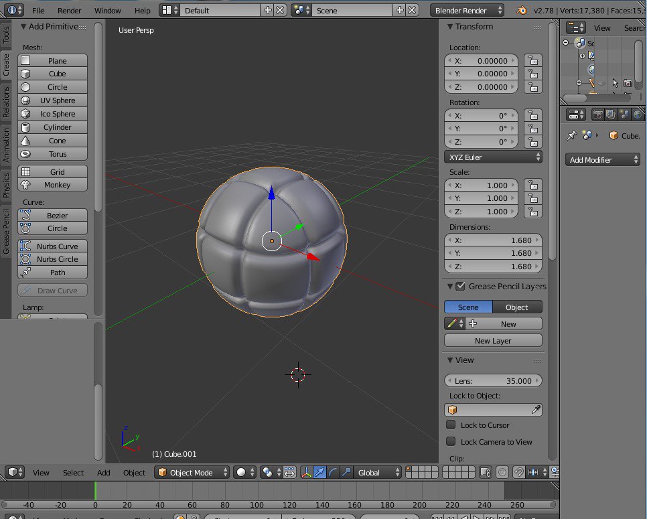Screen dimensions: 647x519
Task: Lock X location padlock icon
Action: tap(533, 61)
